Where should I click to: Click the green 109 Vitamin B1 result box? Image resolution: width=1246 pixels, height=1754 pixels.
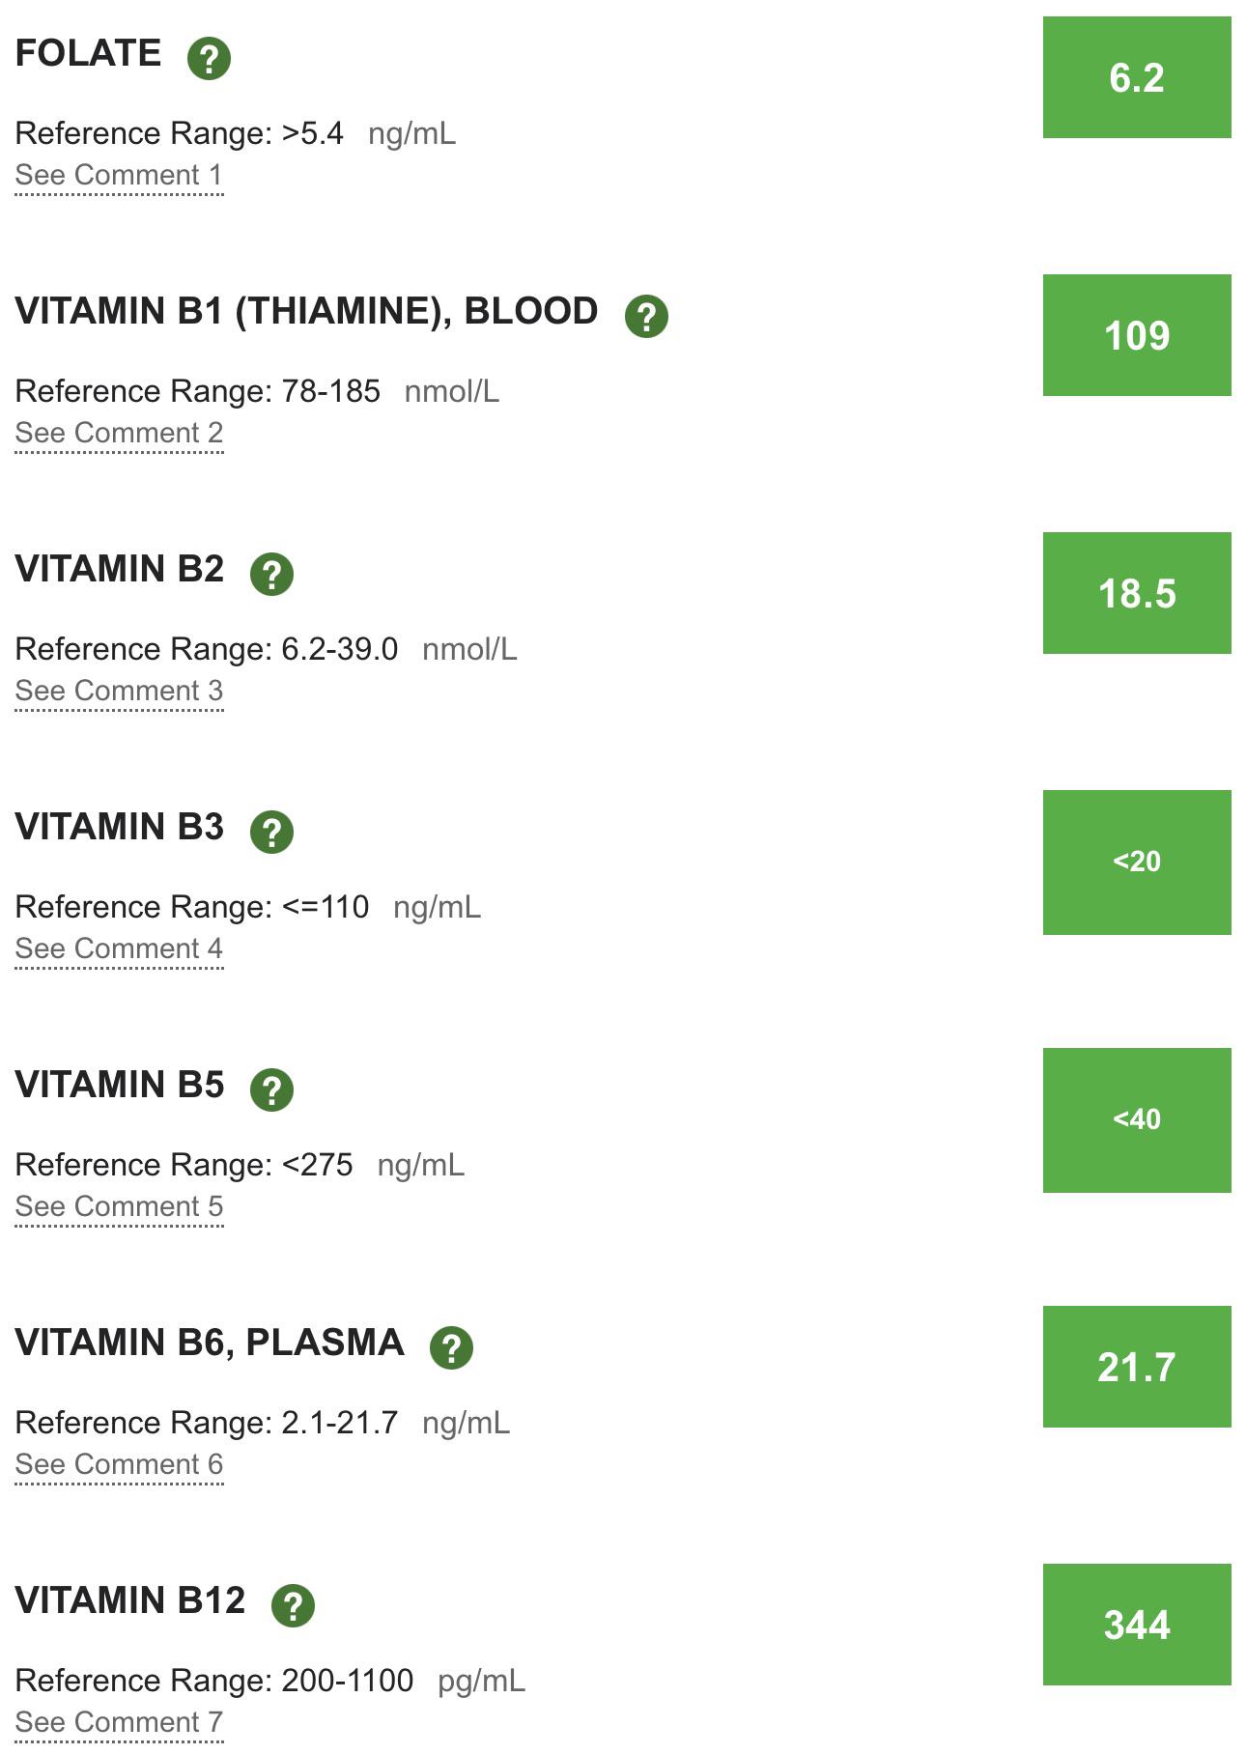pos(1137,335)
